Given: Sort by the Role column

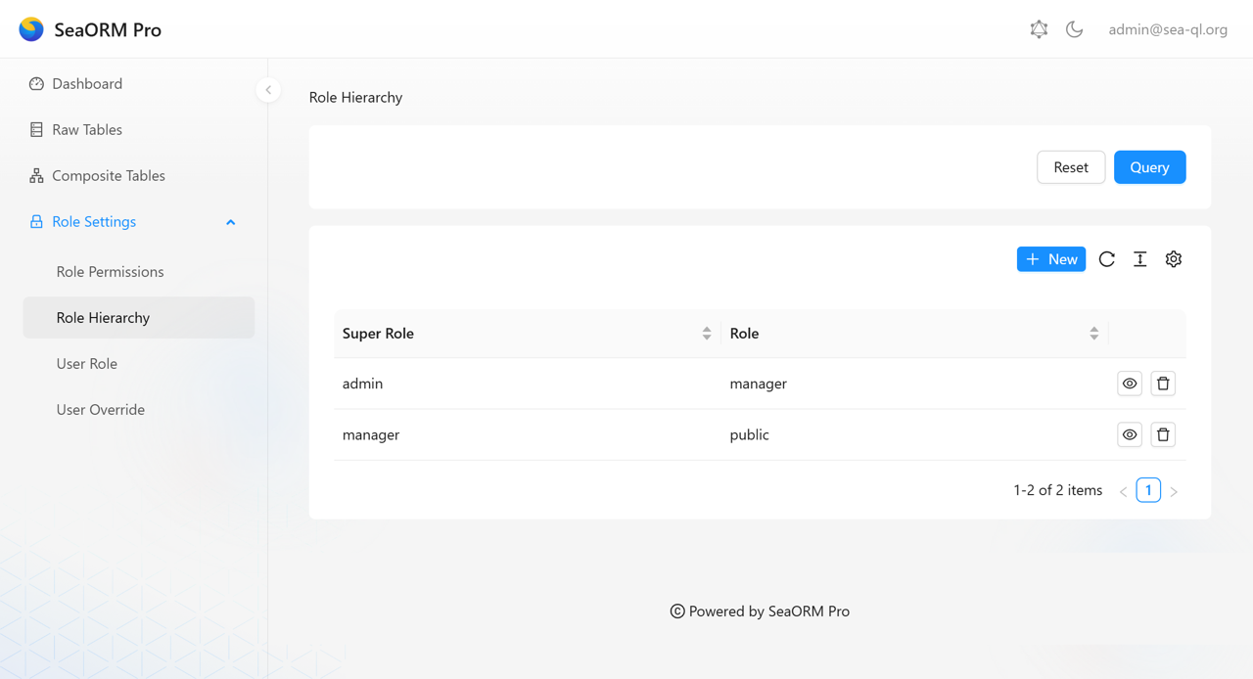Looking at the screenshot, I should [x=1093, y=334].
